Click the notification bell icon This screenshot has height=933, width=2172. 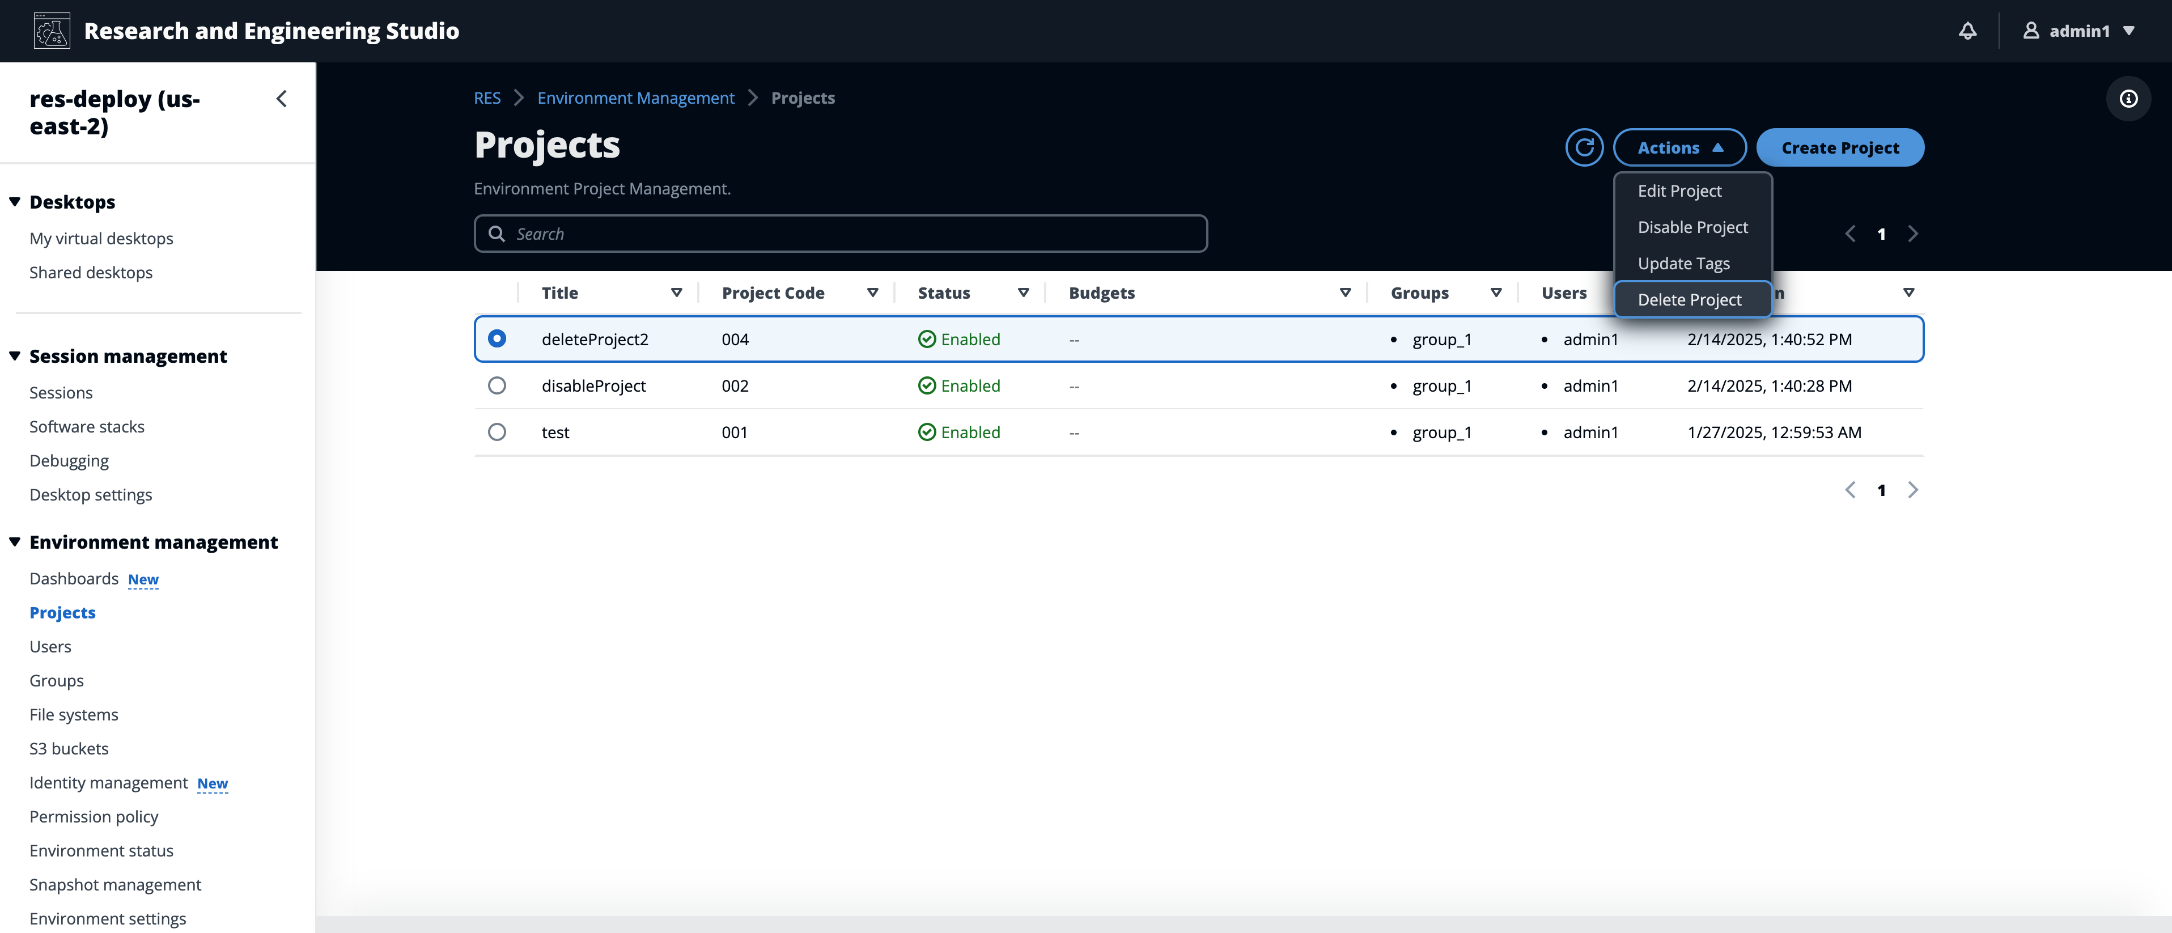(1968, 31)
